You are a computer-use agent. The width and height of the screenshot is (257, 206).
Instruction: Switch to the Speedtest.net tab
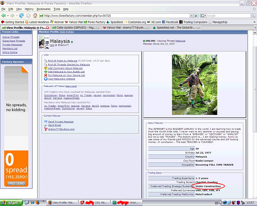(176, 28)
